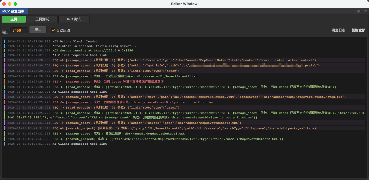This screenshot has height=180, width=369.
Task: Copy all logs with 复制全部
Action: 358,30
